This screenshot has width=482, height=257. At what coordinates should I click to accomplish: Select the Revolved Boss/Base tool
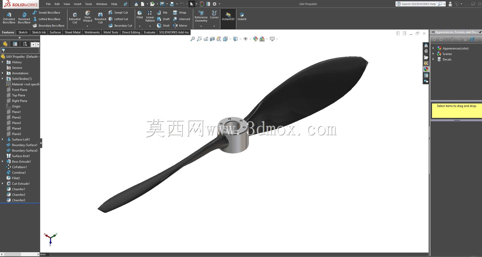click(24, 18)
